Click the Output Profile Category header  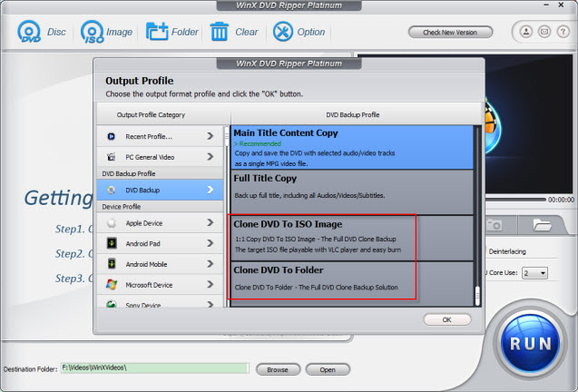[151, 114]
